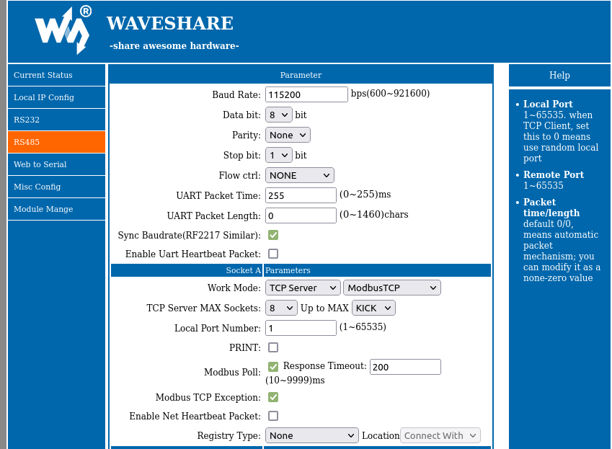Enable Net Heartbeat Packet checkbox
This screenshot has height=449, width=612.
point(273,416)
